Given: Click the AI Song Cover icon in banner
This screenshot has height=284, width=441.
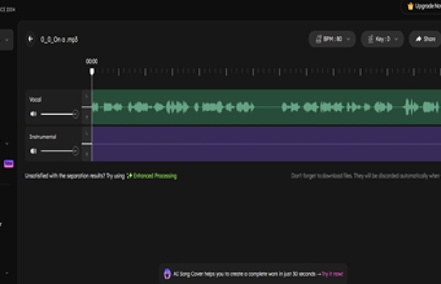Looking at the screenshot, I should pos(167,274).
